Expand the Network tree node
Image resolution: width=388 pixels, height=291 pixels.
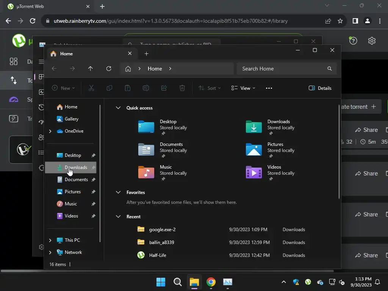coord(50,252)
